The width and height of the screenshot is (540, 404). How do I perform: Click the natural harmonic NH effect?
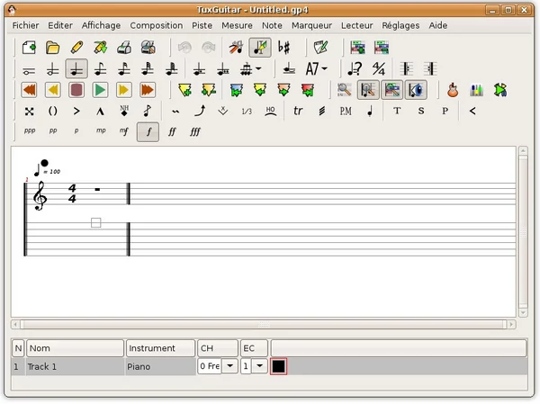pyautogui.click(x=124, y=111)
